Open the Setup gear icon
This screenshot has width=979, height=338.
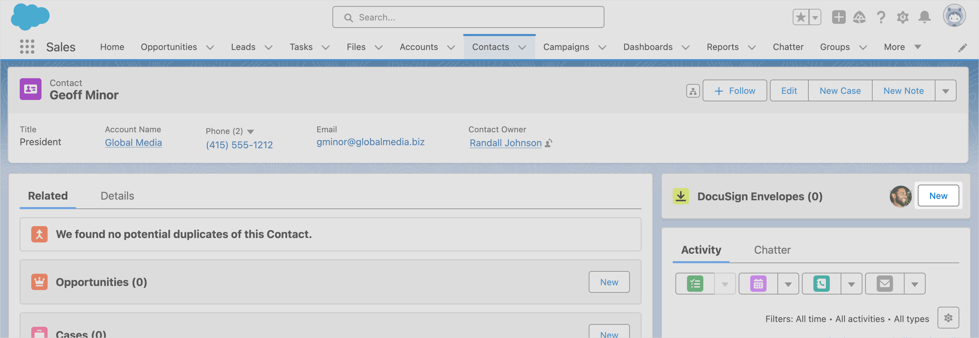coord(903,17)
